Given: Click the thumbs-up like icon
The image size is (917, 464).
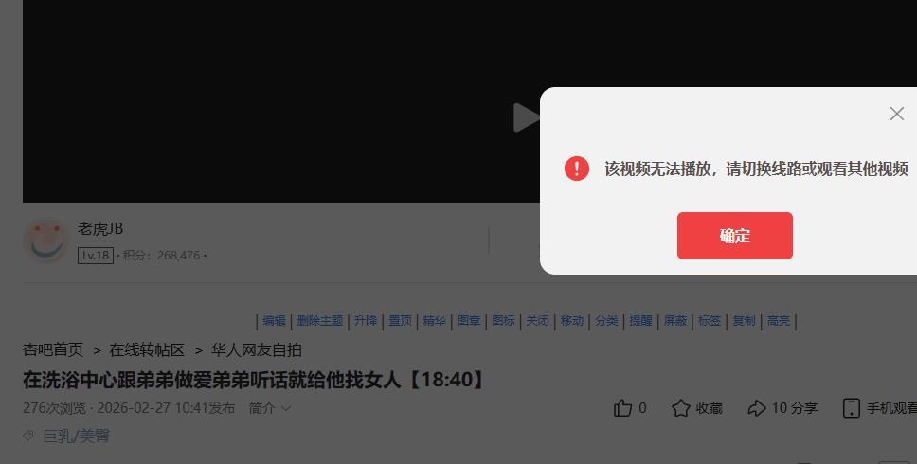Looking at the screenshot, I should [x=622, y=408].
